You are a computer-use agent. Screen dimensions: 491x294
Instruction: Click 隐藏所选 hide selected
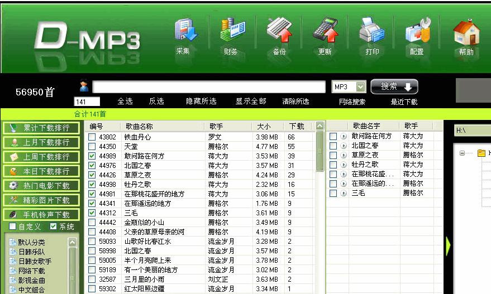coord(201,101)
